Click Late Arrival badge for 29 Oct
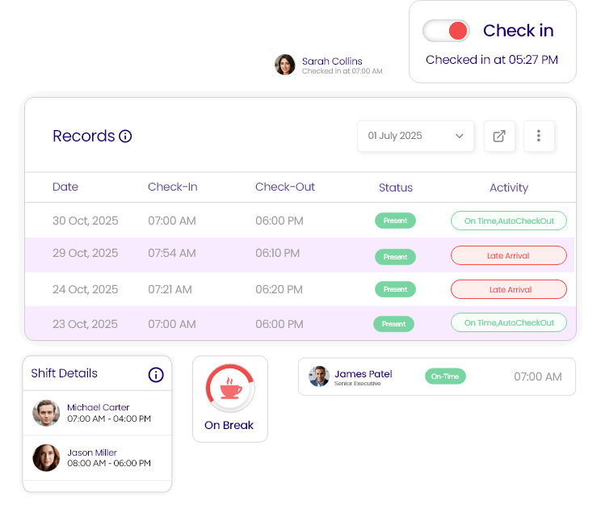 click(x=508, y=256)
